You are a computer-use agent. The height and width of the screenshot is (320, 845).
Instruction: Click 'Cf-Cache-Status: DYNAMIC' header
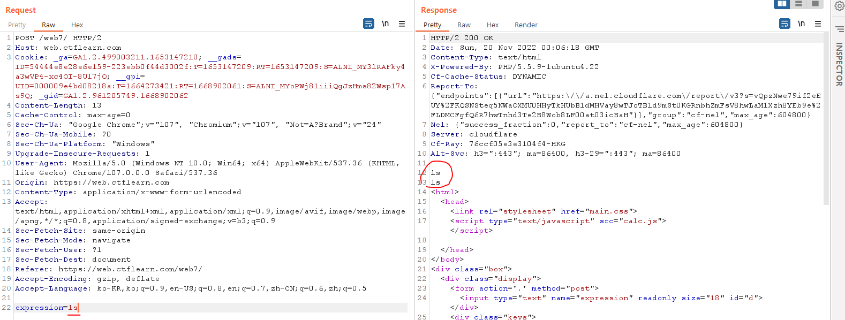pos(488,77)
